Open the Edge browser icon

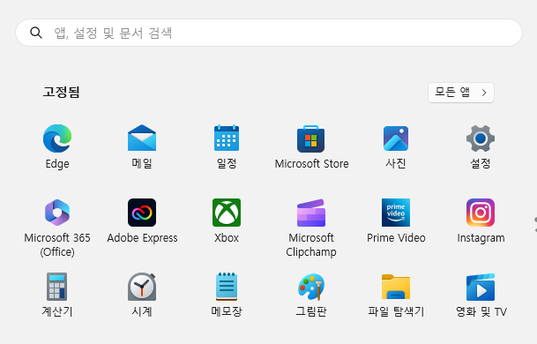[x=57, y=138]
